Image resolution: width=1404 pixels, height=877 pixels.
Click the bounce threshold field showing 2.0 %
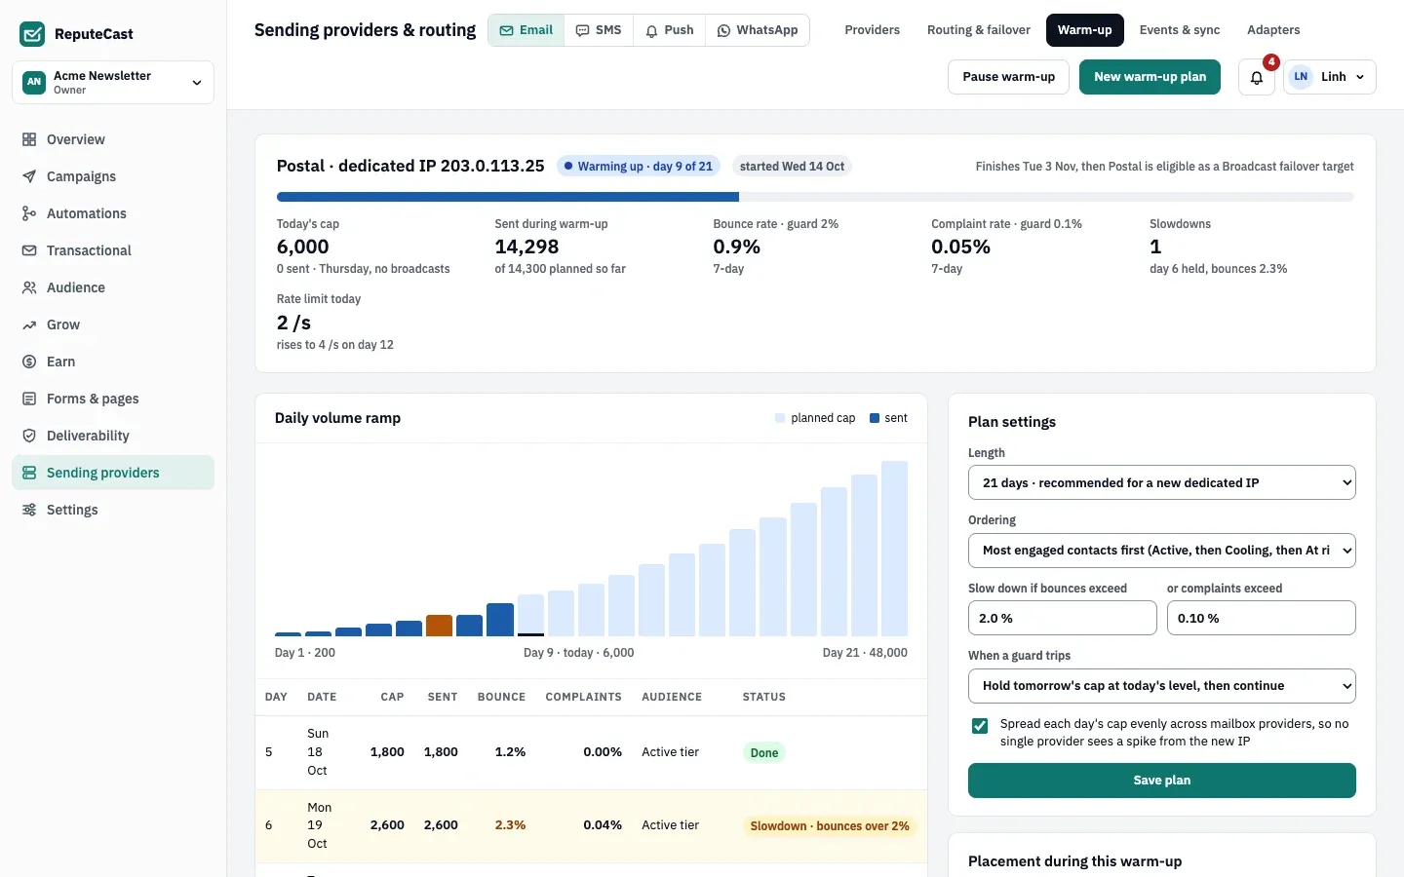1063,618
